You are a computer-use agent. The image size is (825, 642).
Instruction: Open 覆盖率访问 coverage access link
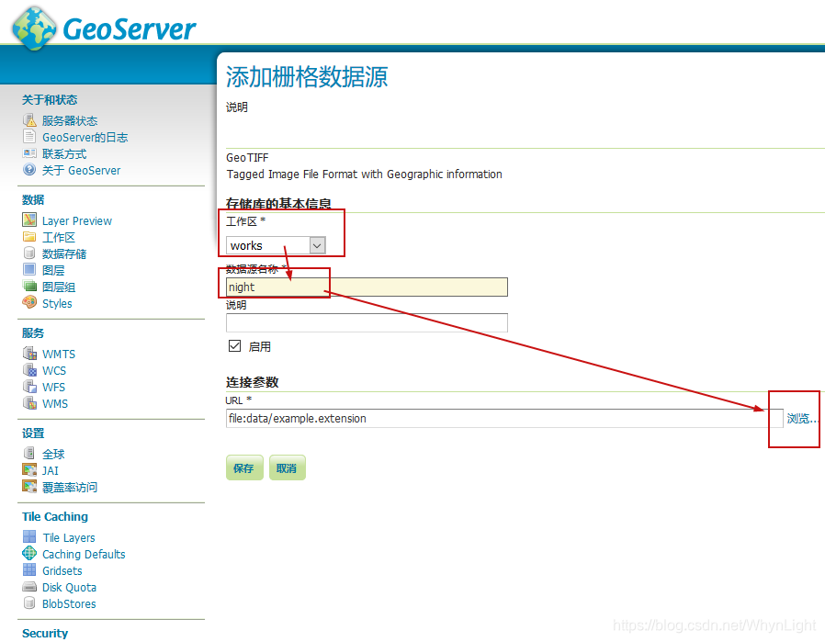click(70, 488)
